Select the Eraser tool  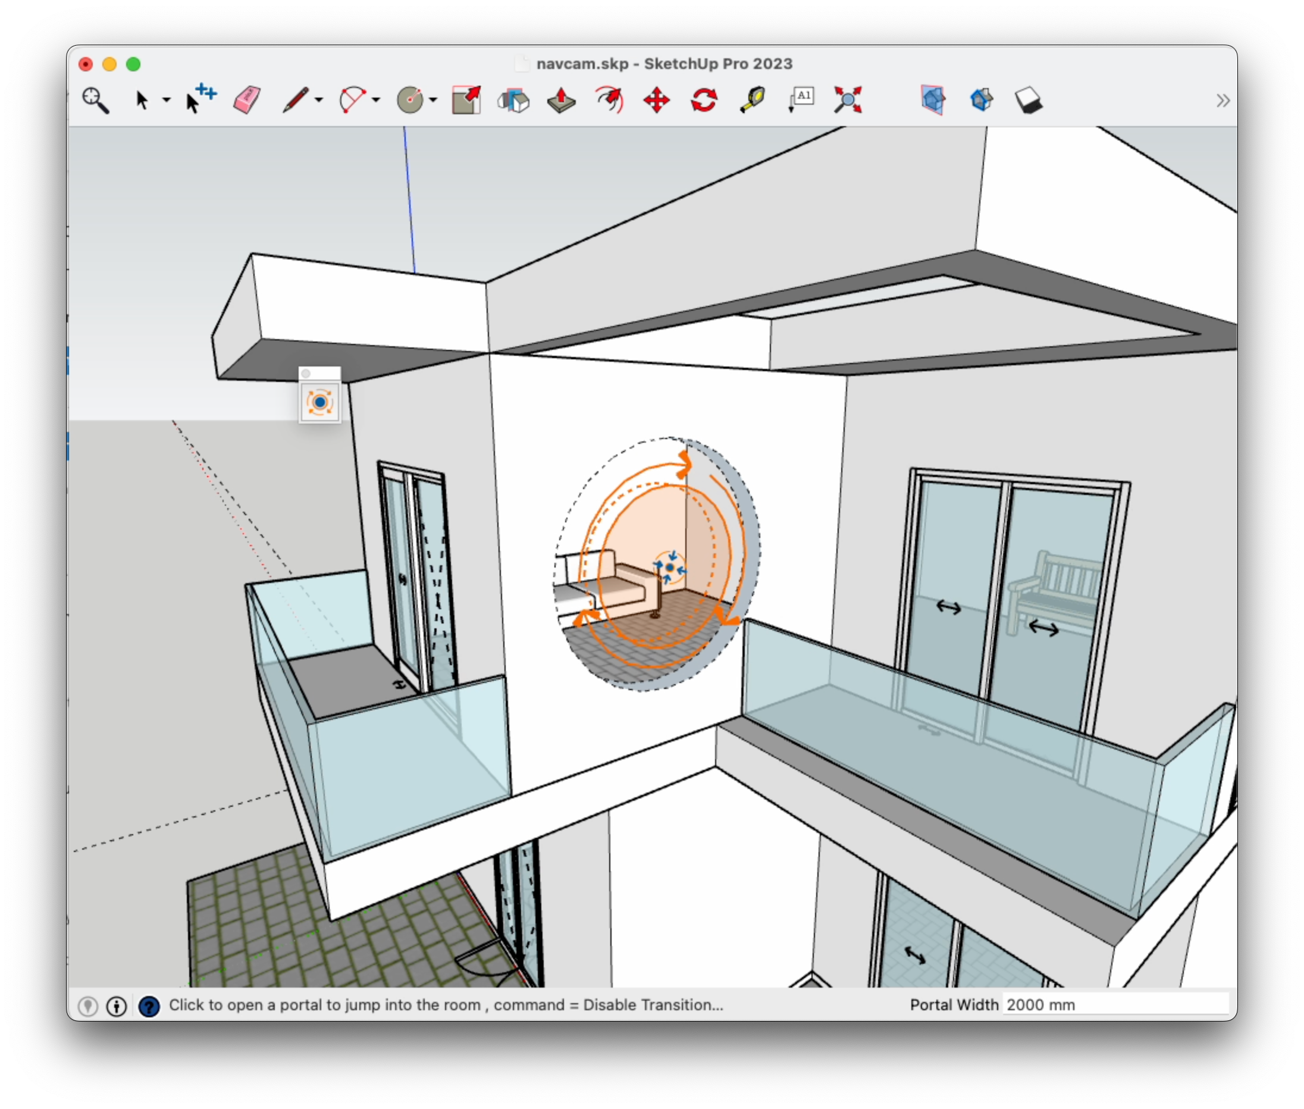click(x=246, y=99)
